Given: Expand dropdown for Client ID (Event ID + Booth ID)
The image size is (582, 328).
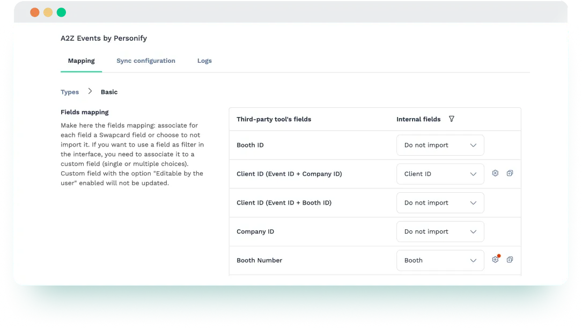Looking at the screenshot, I should coord(440,203).
